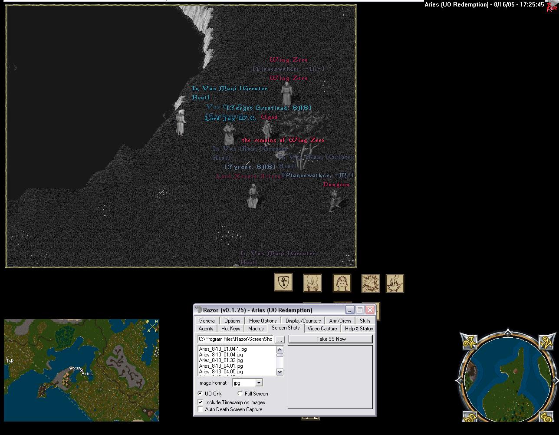The image size is (559, 435).
Task: Click the lightning strike spell icon
Action: point(395,283)
